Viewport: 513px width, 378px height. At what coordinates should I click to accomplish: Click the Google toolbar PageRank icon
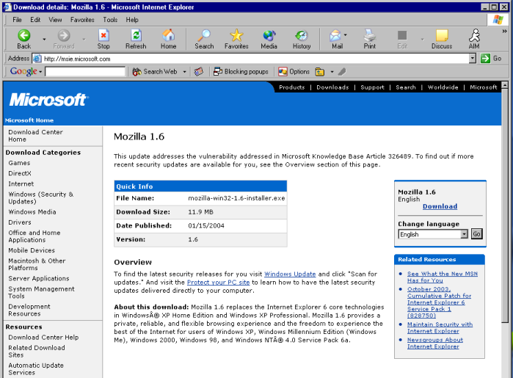198,72
